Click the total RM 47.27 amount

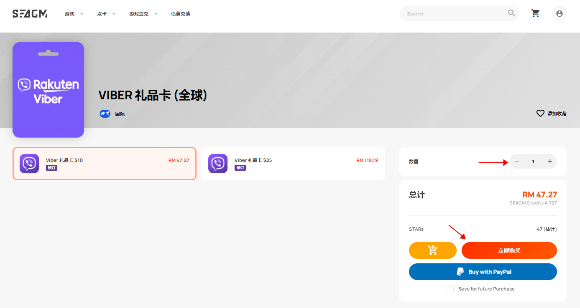coord(540,194)
